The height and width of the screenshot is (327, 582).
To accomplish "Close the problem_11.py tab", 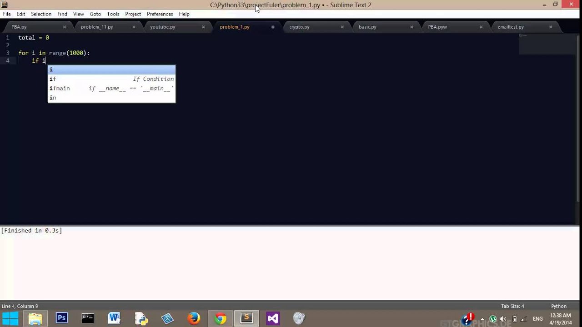I will click(x=134, y=27).
